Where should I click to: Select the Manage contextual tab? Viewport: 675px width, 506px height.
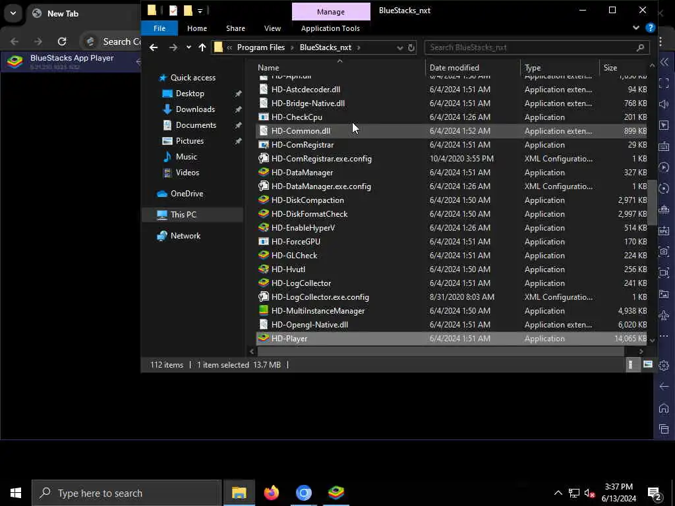coord(331,12)
